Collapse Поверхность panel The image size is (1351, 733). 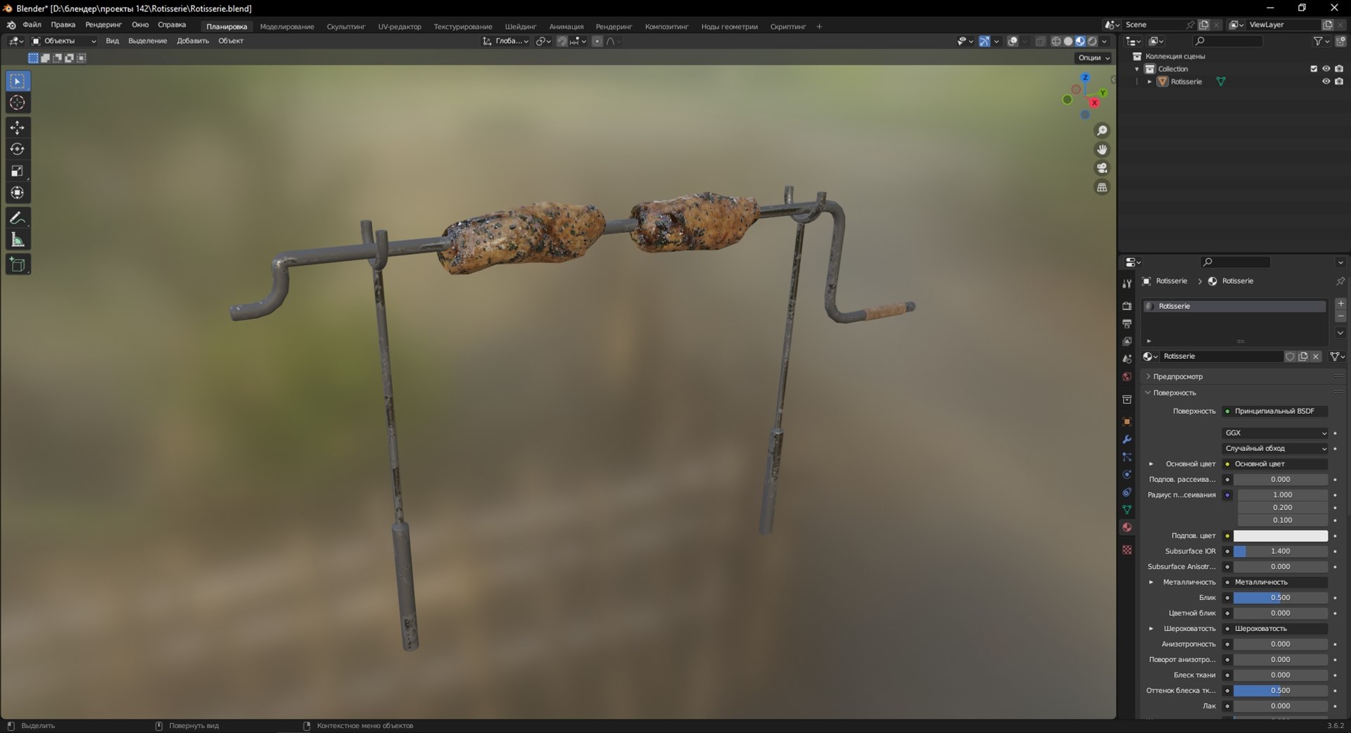pyautogui.click(x=1174, y=393)
